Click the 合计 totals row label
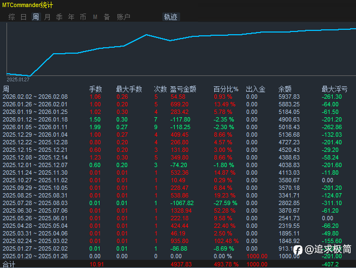 9,264
